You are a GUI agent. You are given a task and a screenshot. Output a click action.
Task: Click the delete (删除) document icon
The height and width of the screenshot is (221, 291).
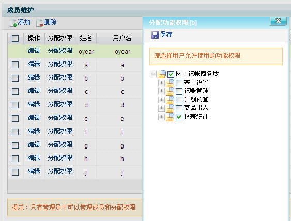[x=40, y=23]
